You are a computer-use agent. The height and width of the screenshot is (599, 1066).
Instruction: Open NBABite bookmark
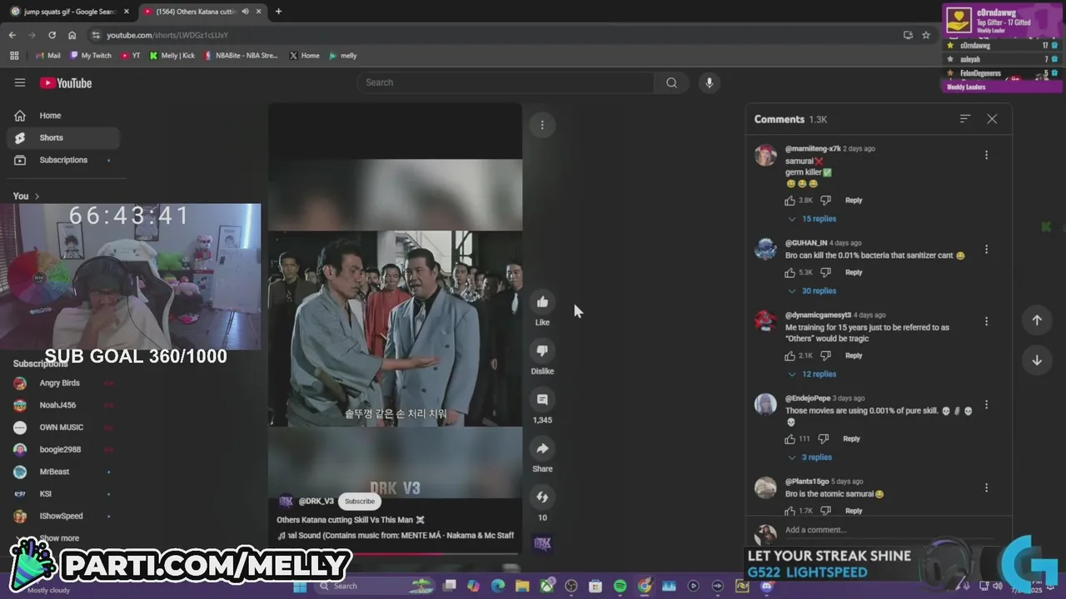241,56
